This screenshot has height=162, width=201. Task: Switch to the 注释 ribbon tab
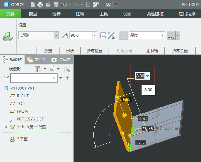(80, 14)
